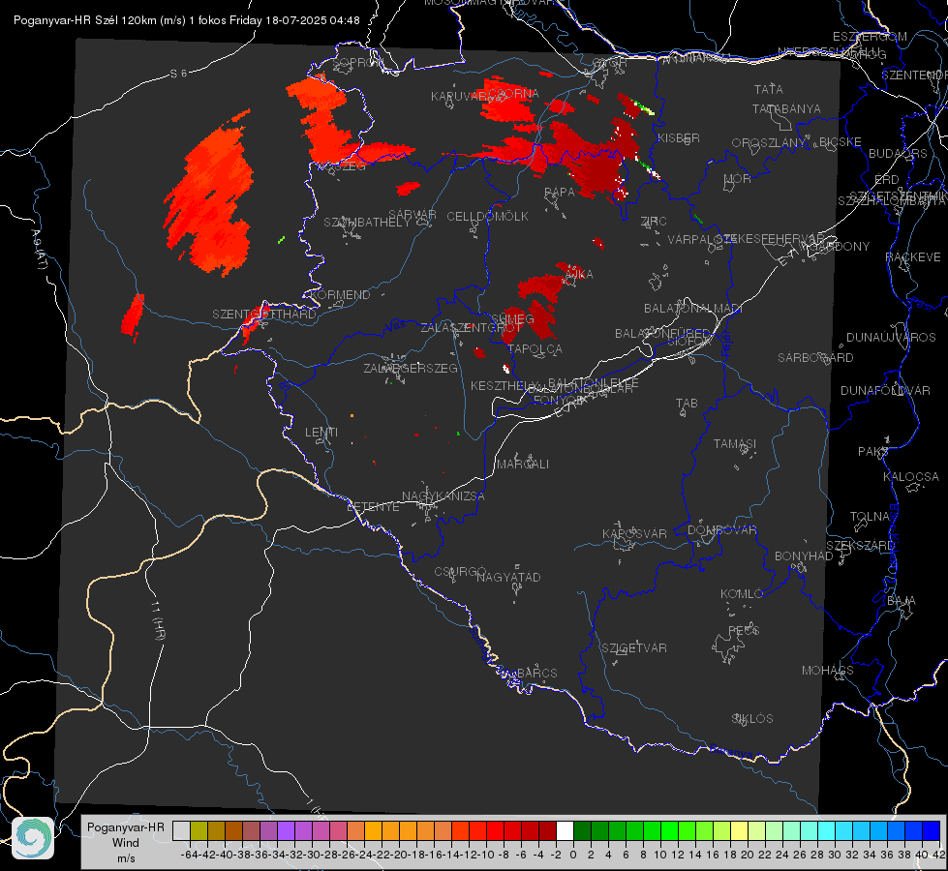Click the swirl logo icon beside the legend
The image size is (948, 871).
(x=33, y=837)
